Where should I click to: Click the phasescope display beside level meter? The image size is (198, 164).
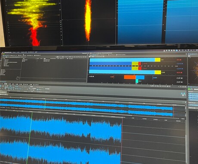pos(193,70)
